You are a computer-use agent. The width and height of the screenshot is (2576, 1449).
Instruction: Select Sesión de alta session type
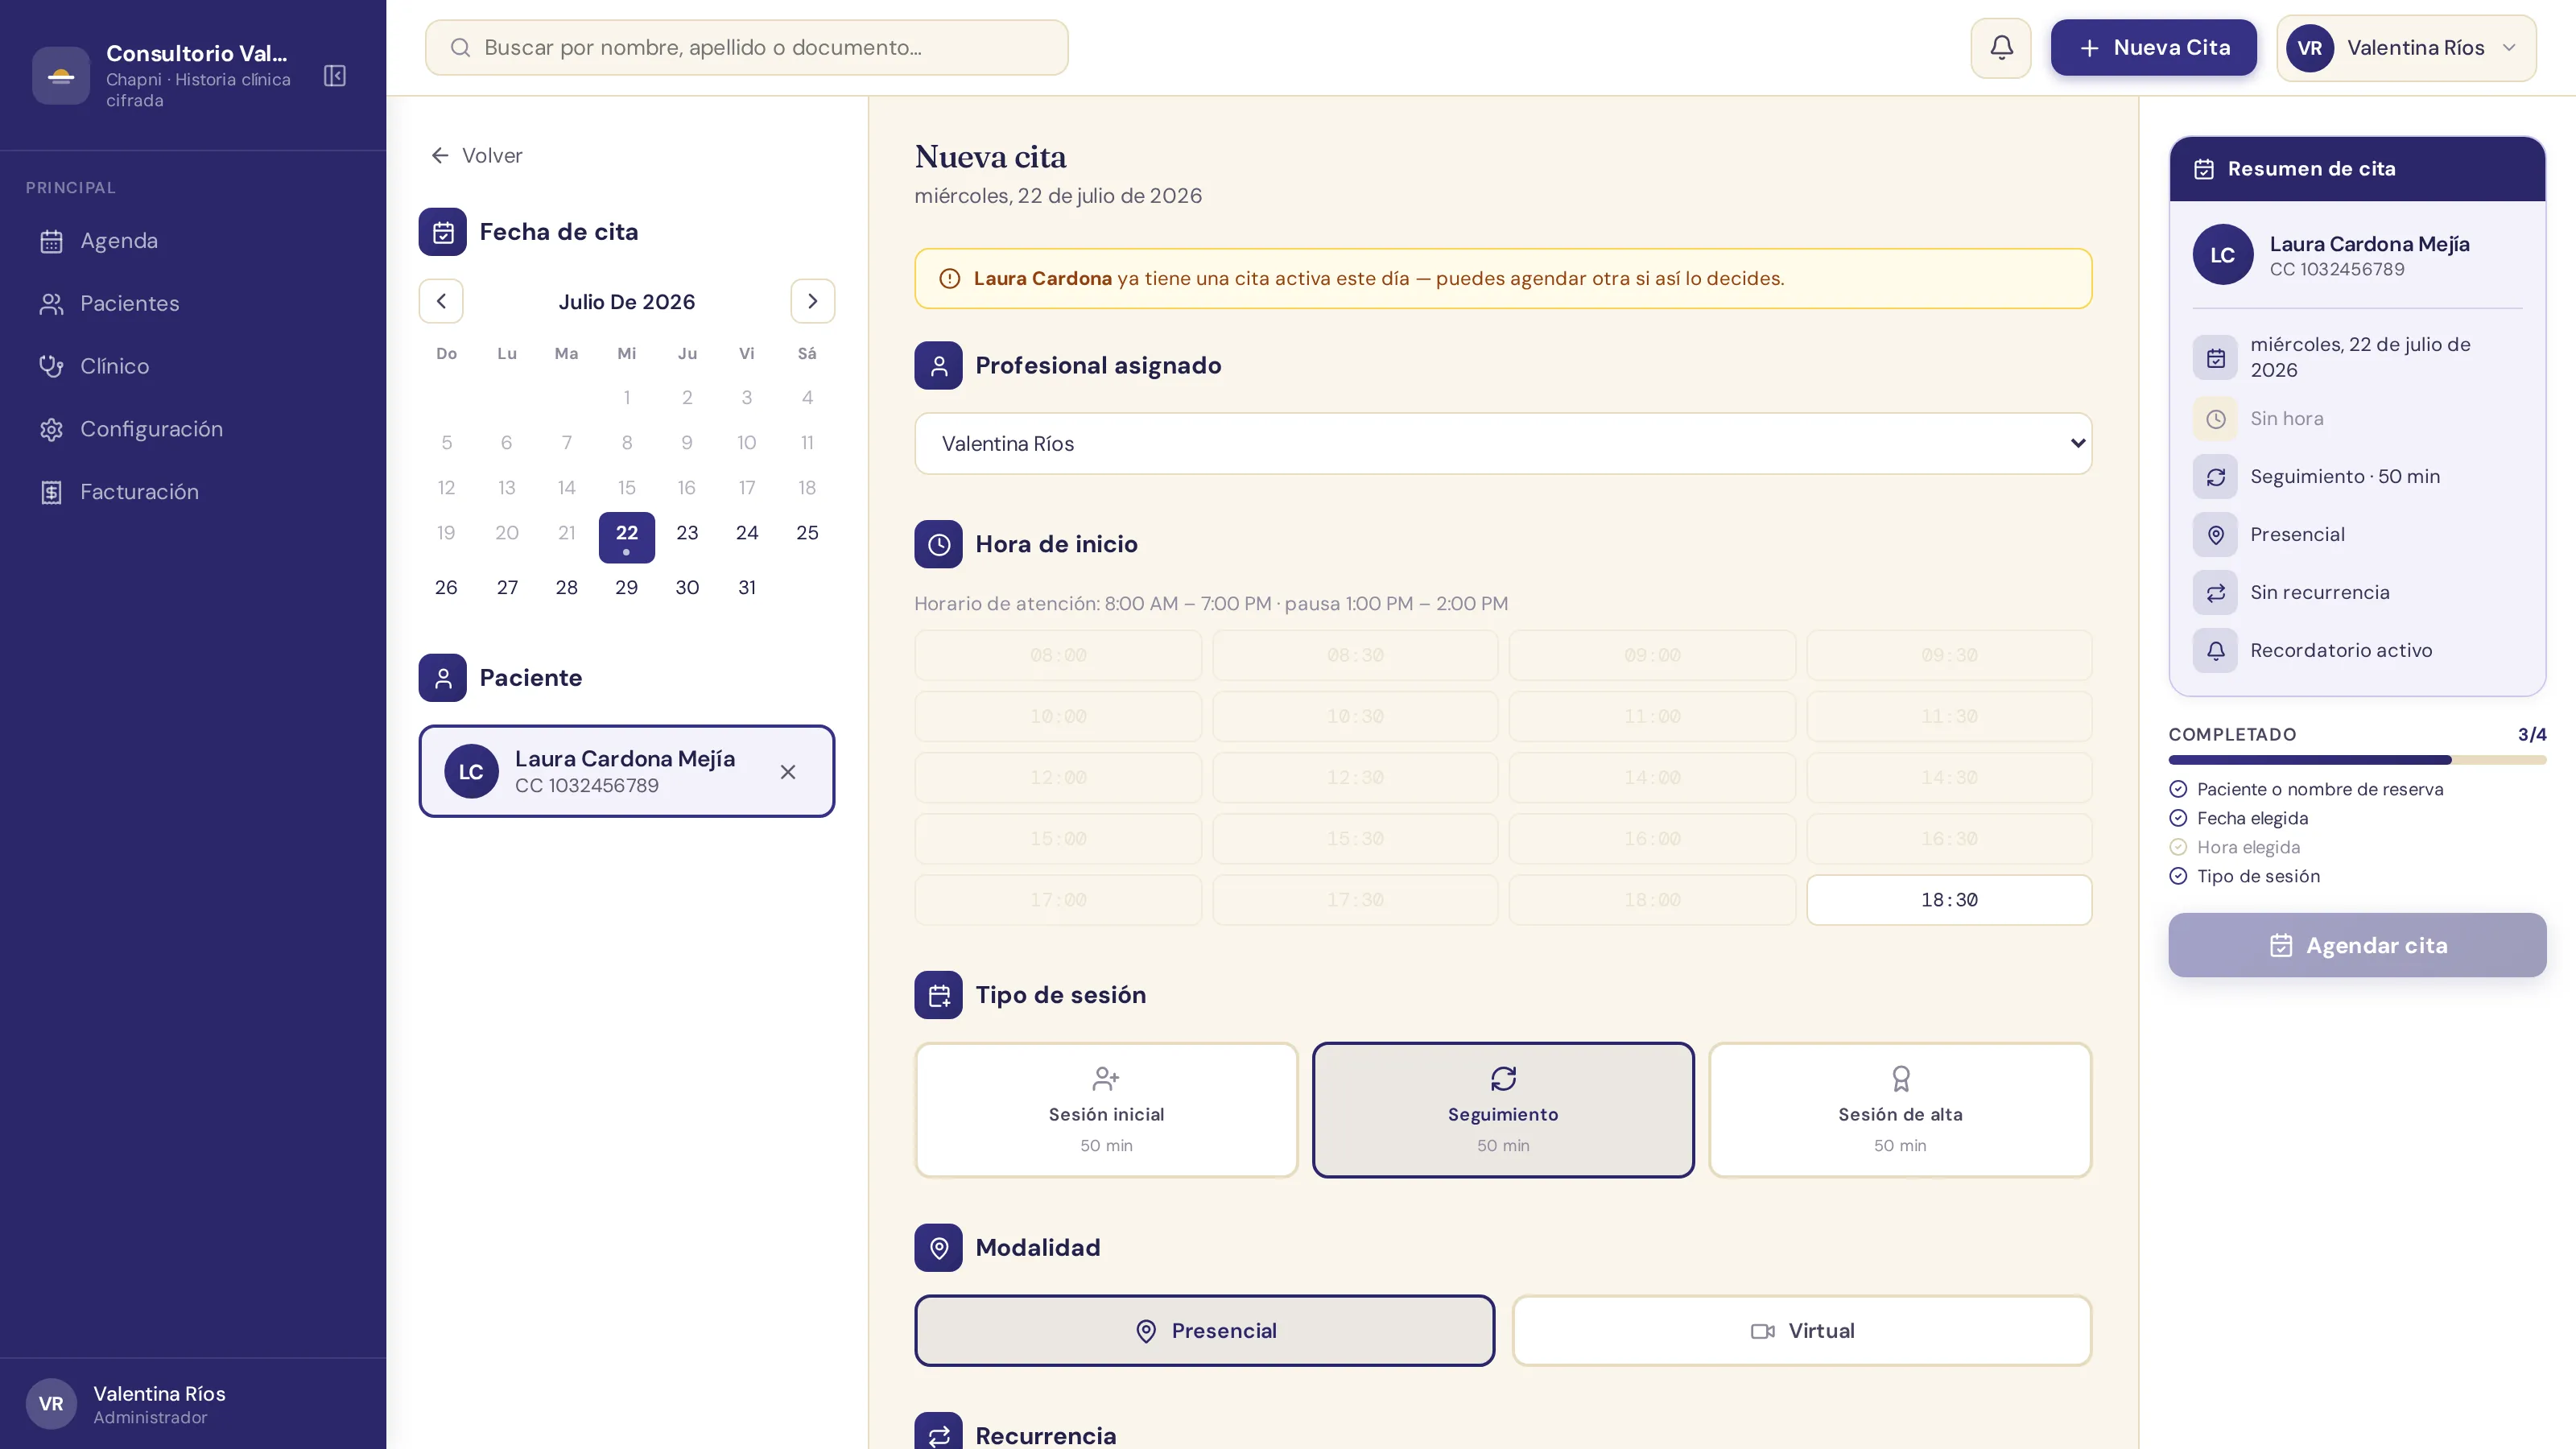point(1900,1110)
